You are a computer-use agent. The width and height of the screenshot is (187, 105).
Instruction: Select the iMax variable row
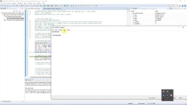[x=159, y=20]
